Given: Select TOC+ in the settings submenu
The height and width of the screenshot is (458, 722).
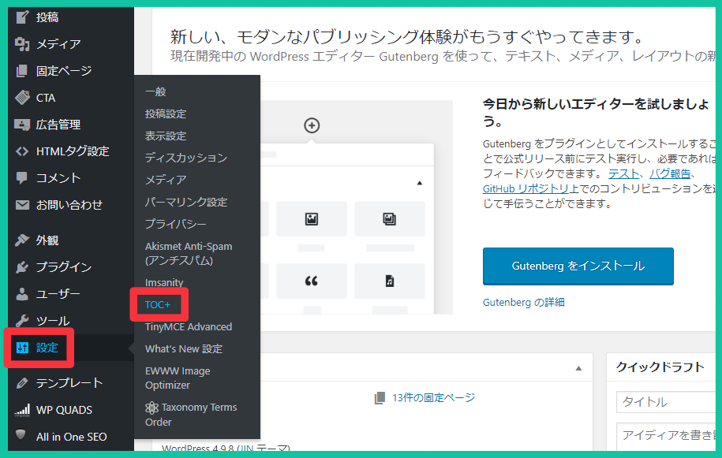Looking at the screenshot, I should [158, 304].
